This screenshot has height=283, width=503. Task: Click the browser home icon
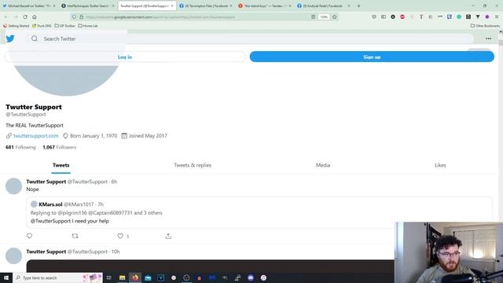pos(35,17)
